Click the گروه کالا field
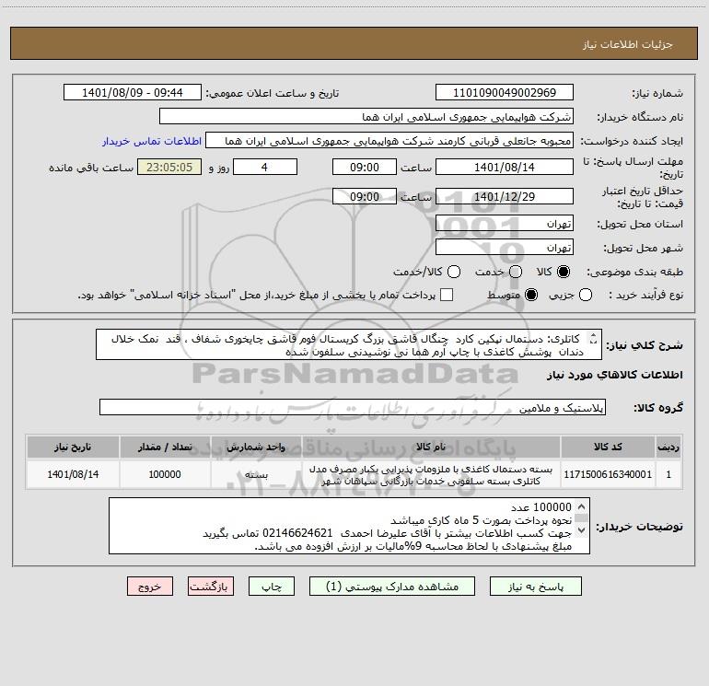 point(353,407)
